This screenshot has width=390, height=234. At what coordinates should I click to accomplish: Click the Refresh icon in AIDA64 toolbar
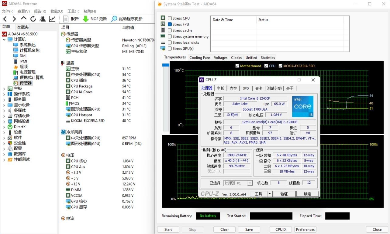(x=33, y=19)
